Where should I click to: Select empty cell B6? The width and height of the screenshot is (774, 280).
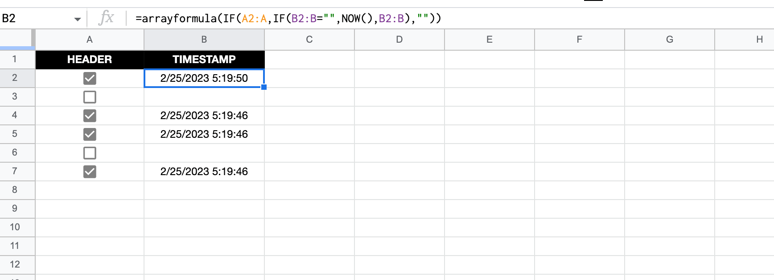[x=204, y=153]
